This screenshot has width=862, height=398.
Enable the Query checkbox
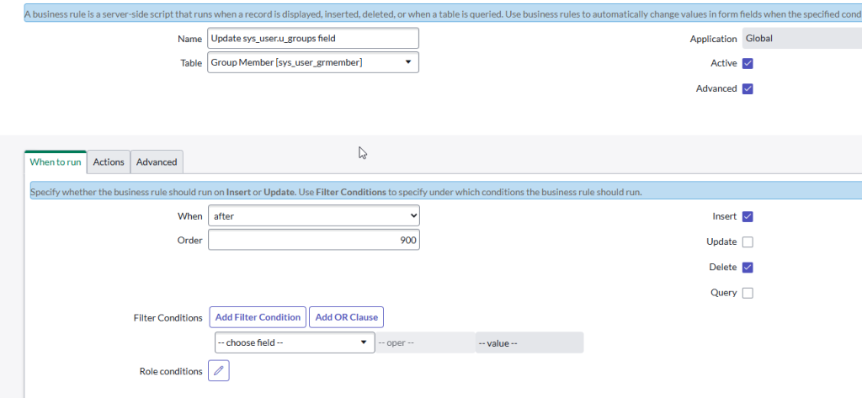748,293
